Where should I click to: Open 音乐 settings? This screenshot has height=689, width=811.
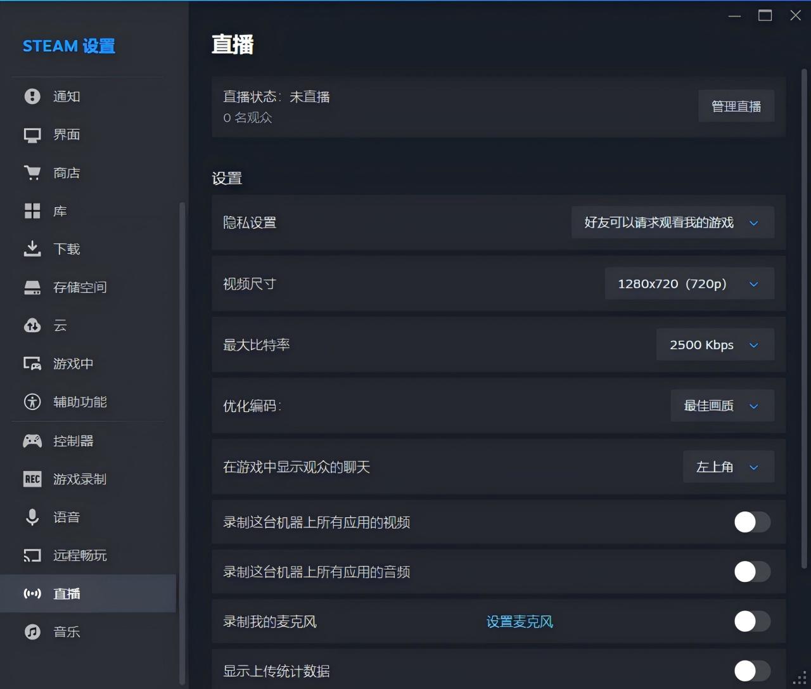[x=88, y=632]
